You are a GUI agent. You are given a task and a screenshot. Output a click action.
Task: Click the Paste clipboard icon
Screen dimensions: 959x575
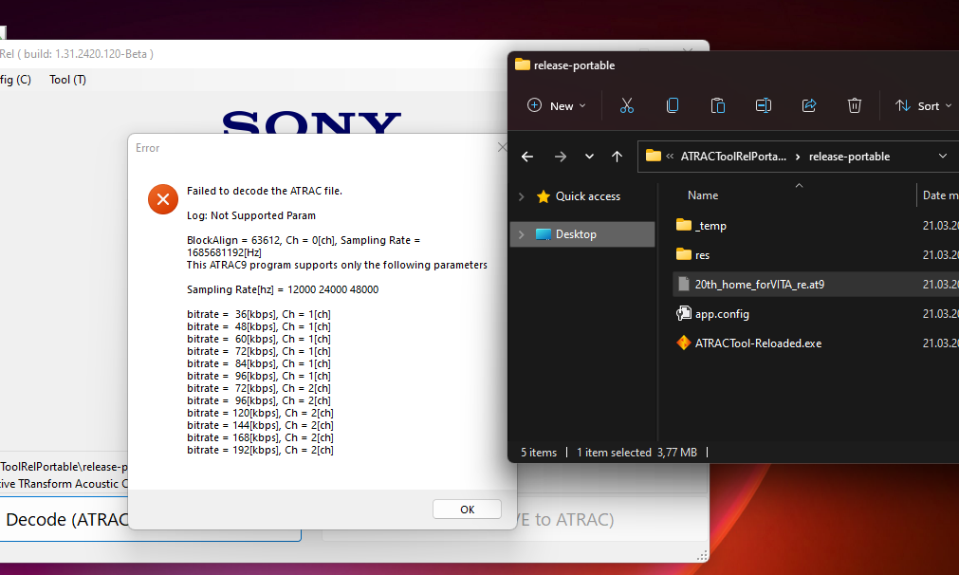[x=718, y=106]
